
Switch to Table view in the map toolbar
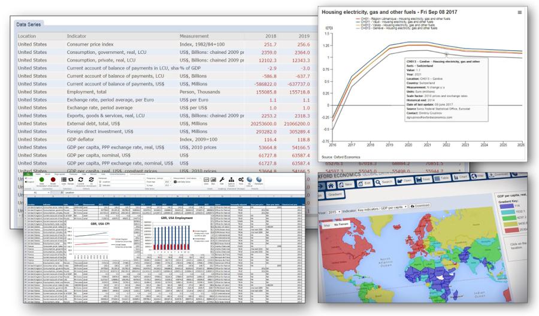(442, 178)
